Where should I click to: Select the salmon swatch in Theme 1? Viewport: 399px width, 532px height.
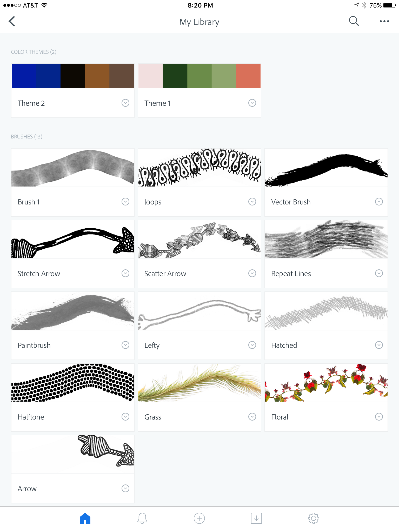(x=248, y=76)
